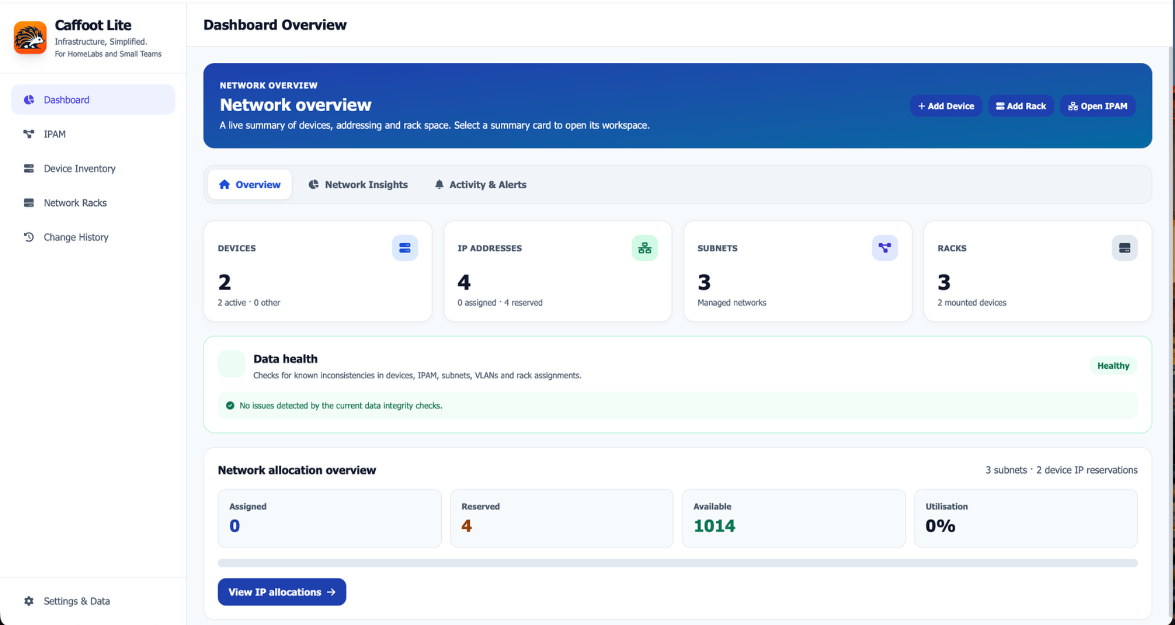
Task: Click the Caffoot Lite hedgehog logo
Action: coord(30,38)
